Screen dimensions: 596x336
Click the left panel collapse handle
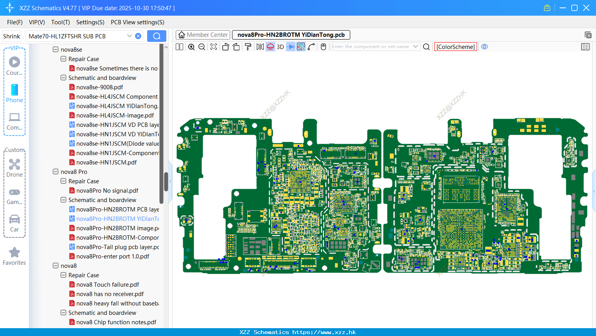coord(170,181)
